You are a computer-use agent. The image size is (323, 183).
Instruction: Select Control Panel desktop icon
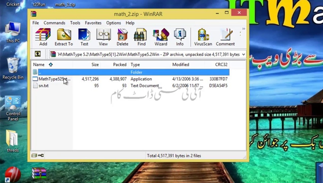click(x=13, y=109)
